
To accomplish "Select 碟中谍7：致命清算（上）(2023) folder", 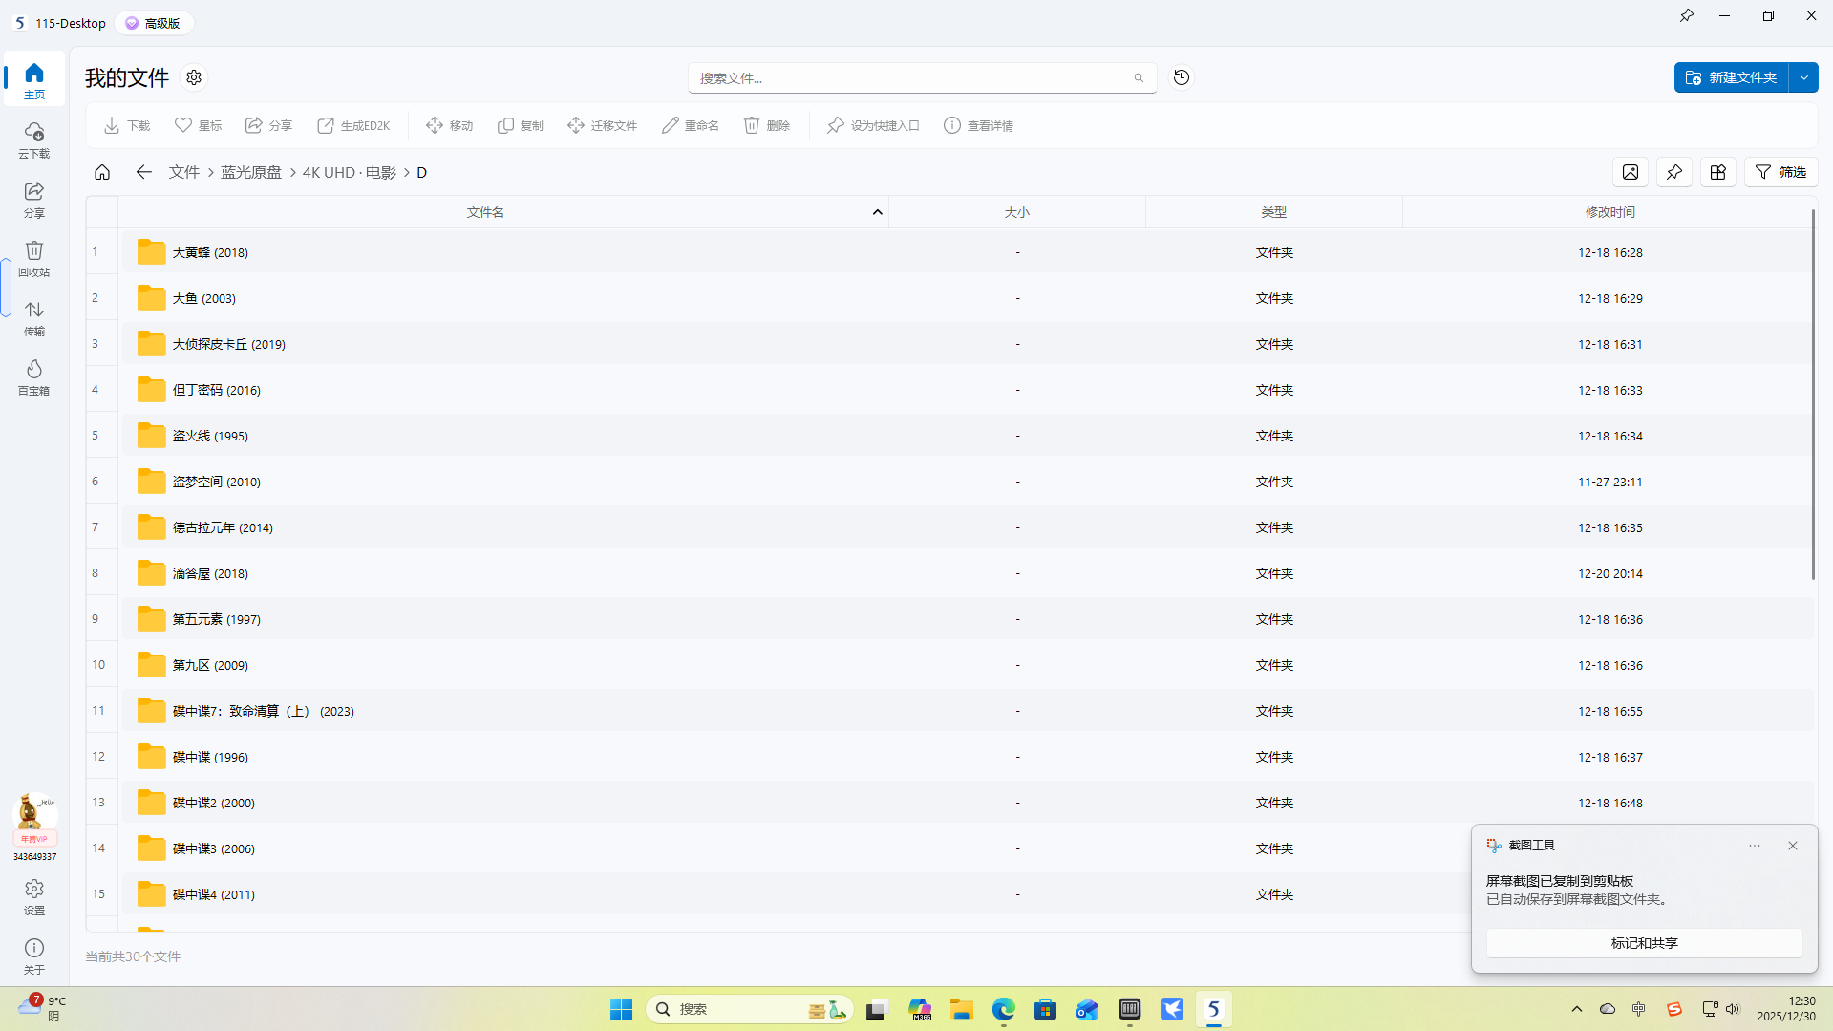I will (967, 711).
